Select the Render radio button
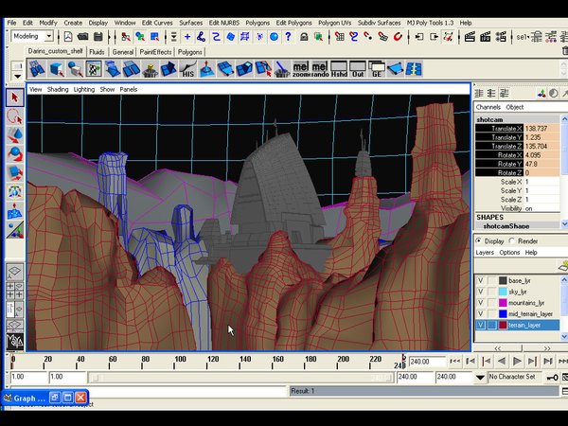This screenshot has width=568, height=426. point(512,240)
